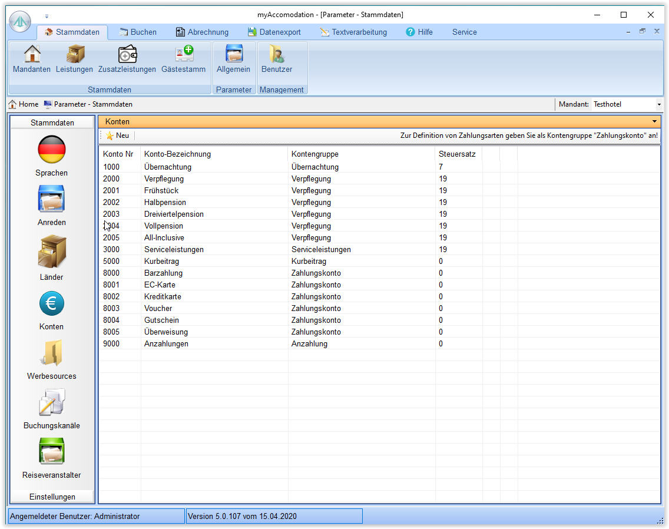This screenshot has height=529, width=669.
Task: Sort by Kontengruppe column header
Action: click(x=362, y=154)
